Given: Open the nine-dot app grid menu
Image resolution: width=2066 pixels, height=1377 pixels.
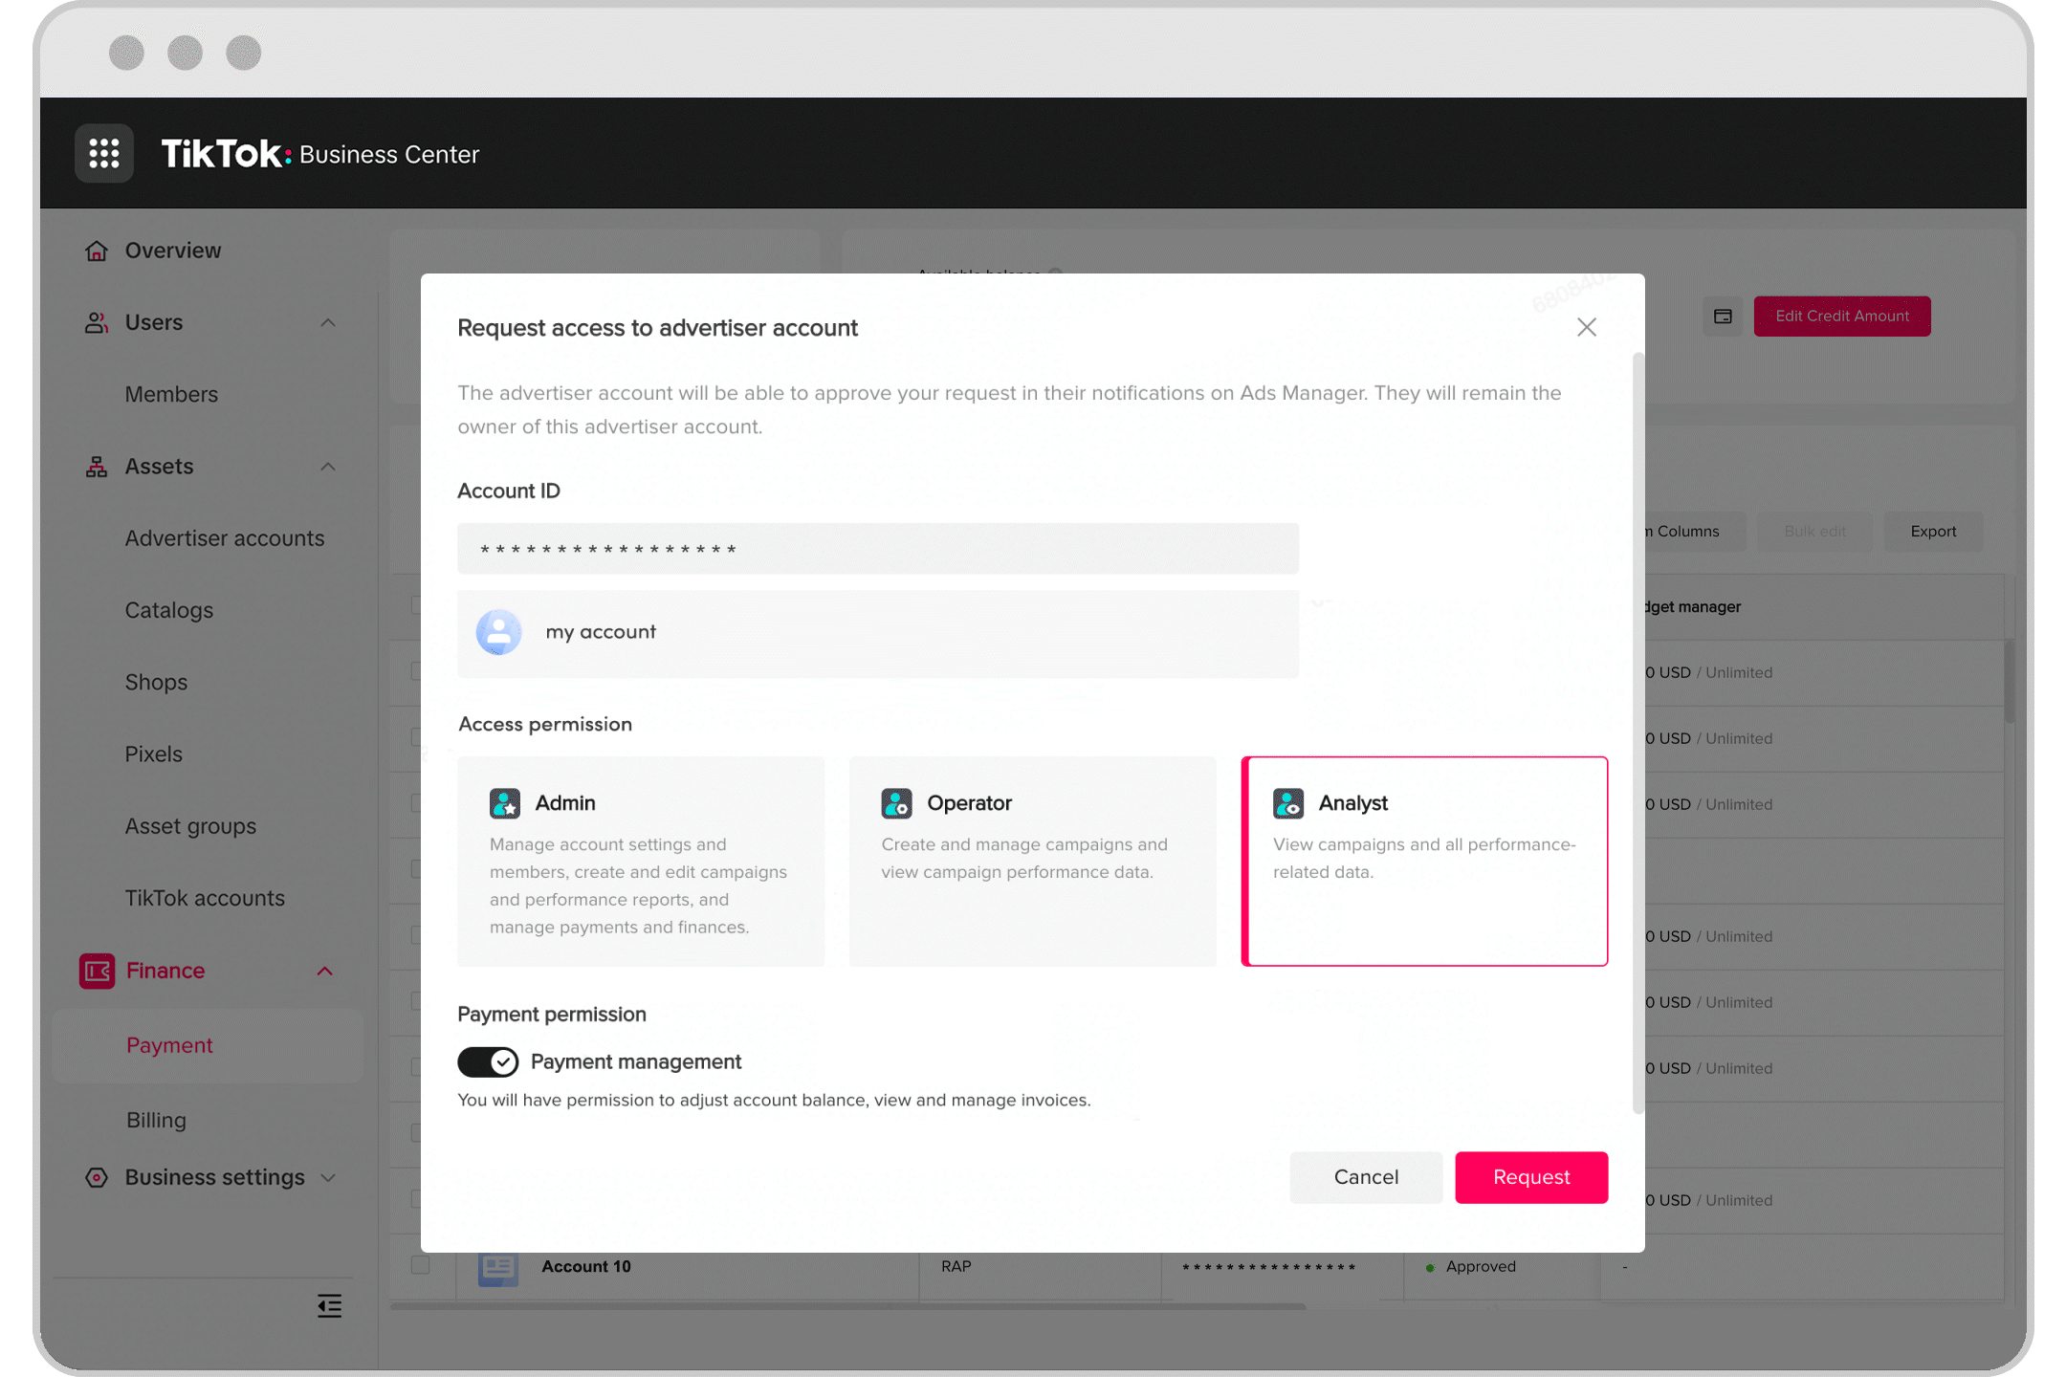Looking at the screenshot, I should [104, 153].
